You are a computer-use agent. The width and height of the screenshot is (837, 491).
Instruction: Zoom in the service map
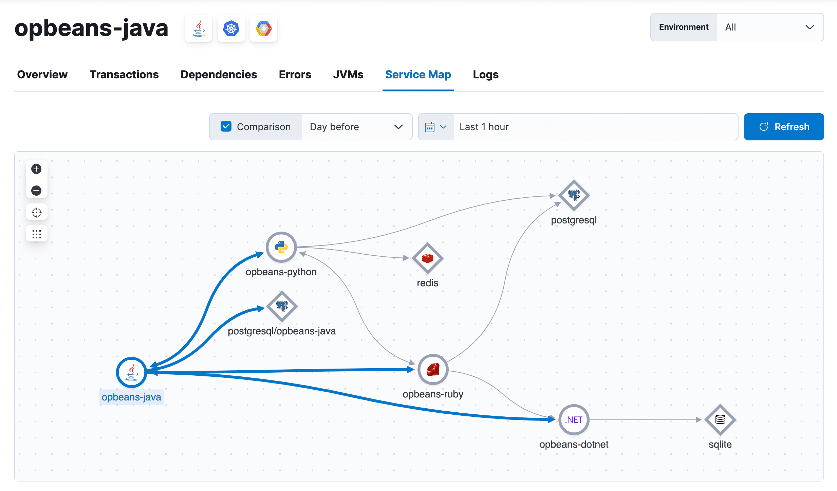tap(36, 169)
